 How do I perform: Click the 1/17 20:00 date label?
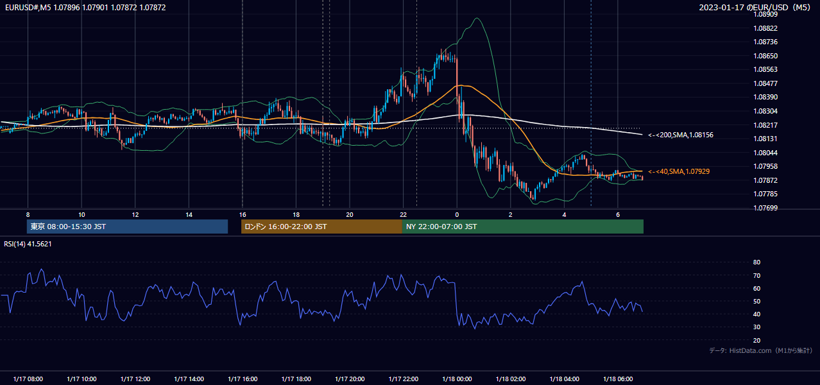350,379
